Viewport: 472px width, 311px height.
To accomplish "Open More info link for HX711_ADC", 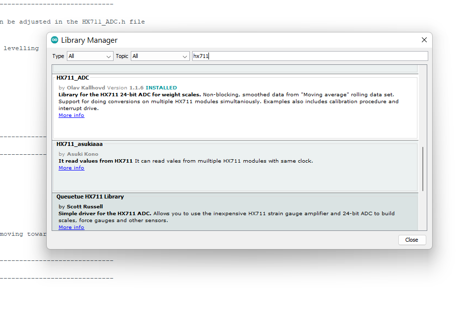I will (71, 115).
